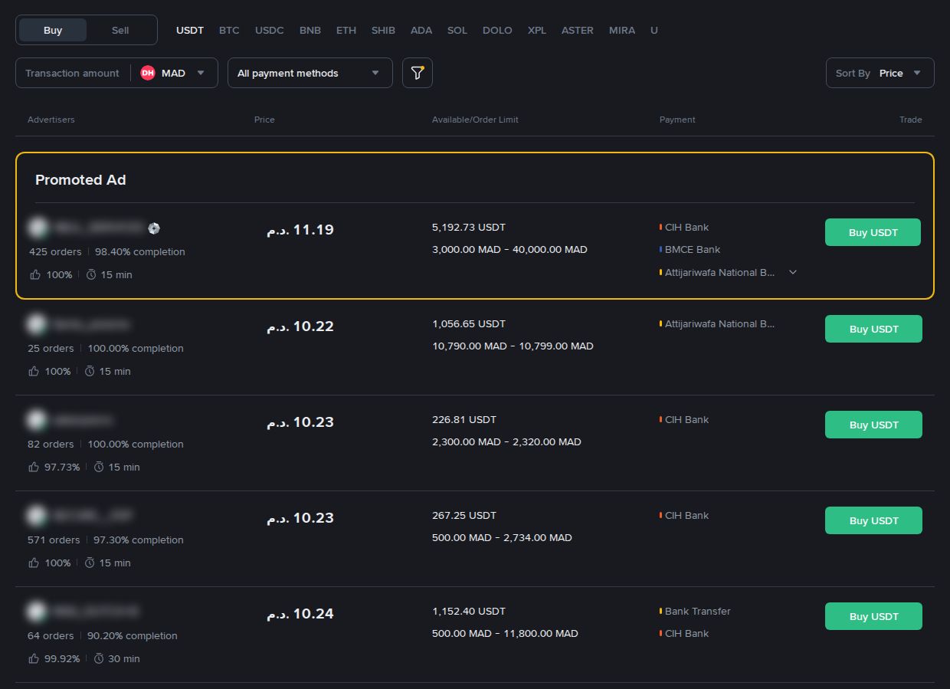This screenshot has width=950, height=689.
Task: Click the MAD currency DH icon
Action: [x=148, y=73]
